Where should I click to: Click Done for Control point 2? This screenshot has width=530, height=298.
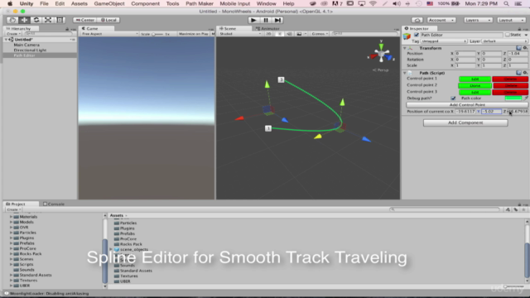point(475,85)
